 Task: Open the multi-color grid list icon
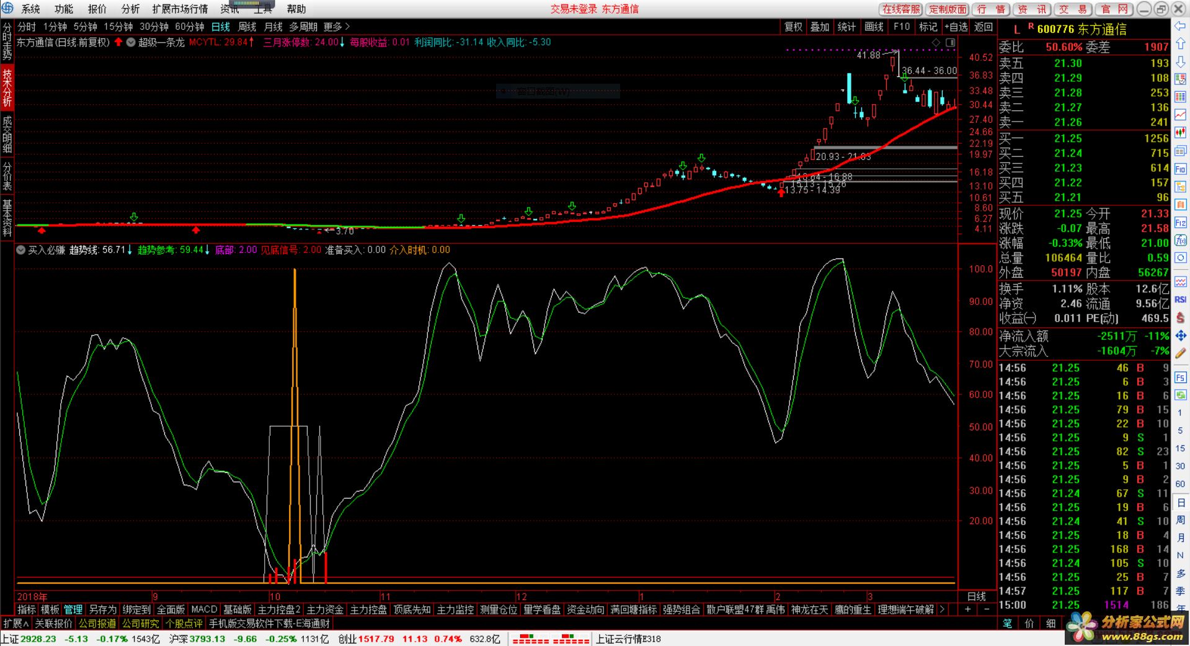coord(1180,97)
